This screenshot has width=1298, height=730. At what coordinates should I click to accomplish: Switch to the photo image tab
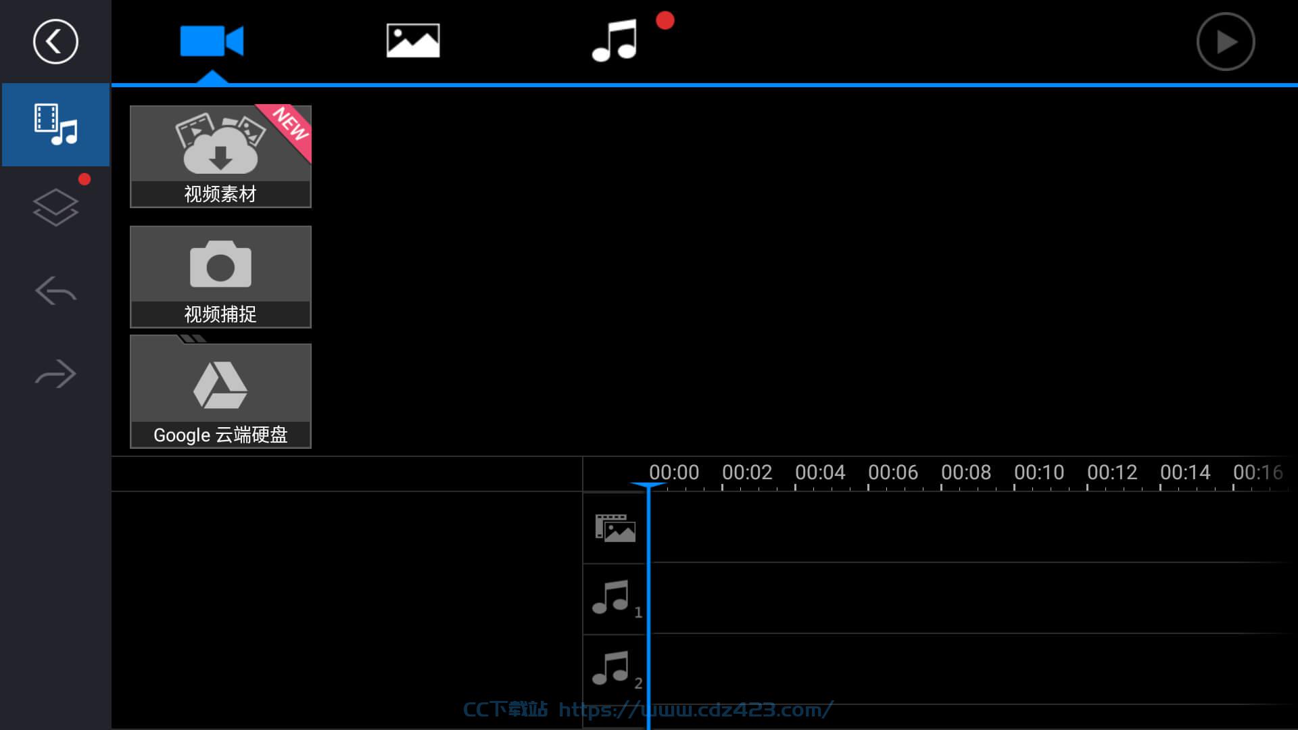coord(413,41)
